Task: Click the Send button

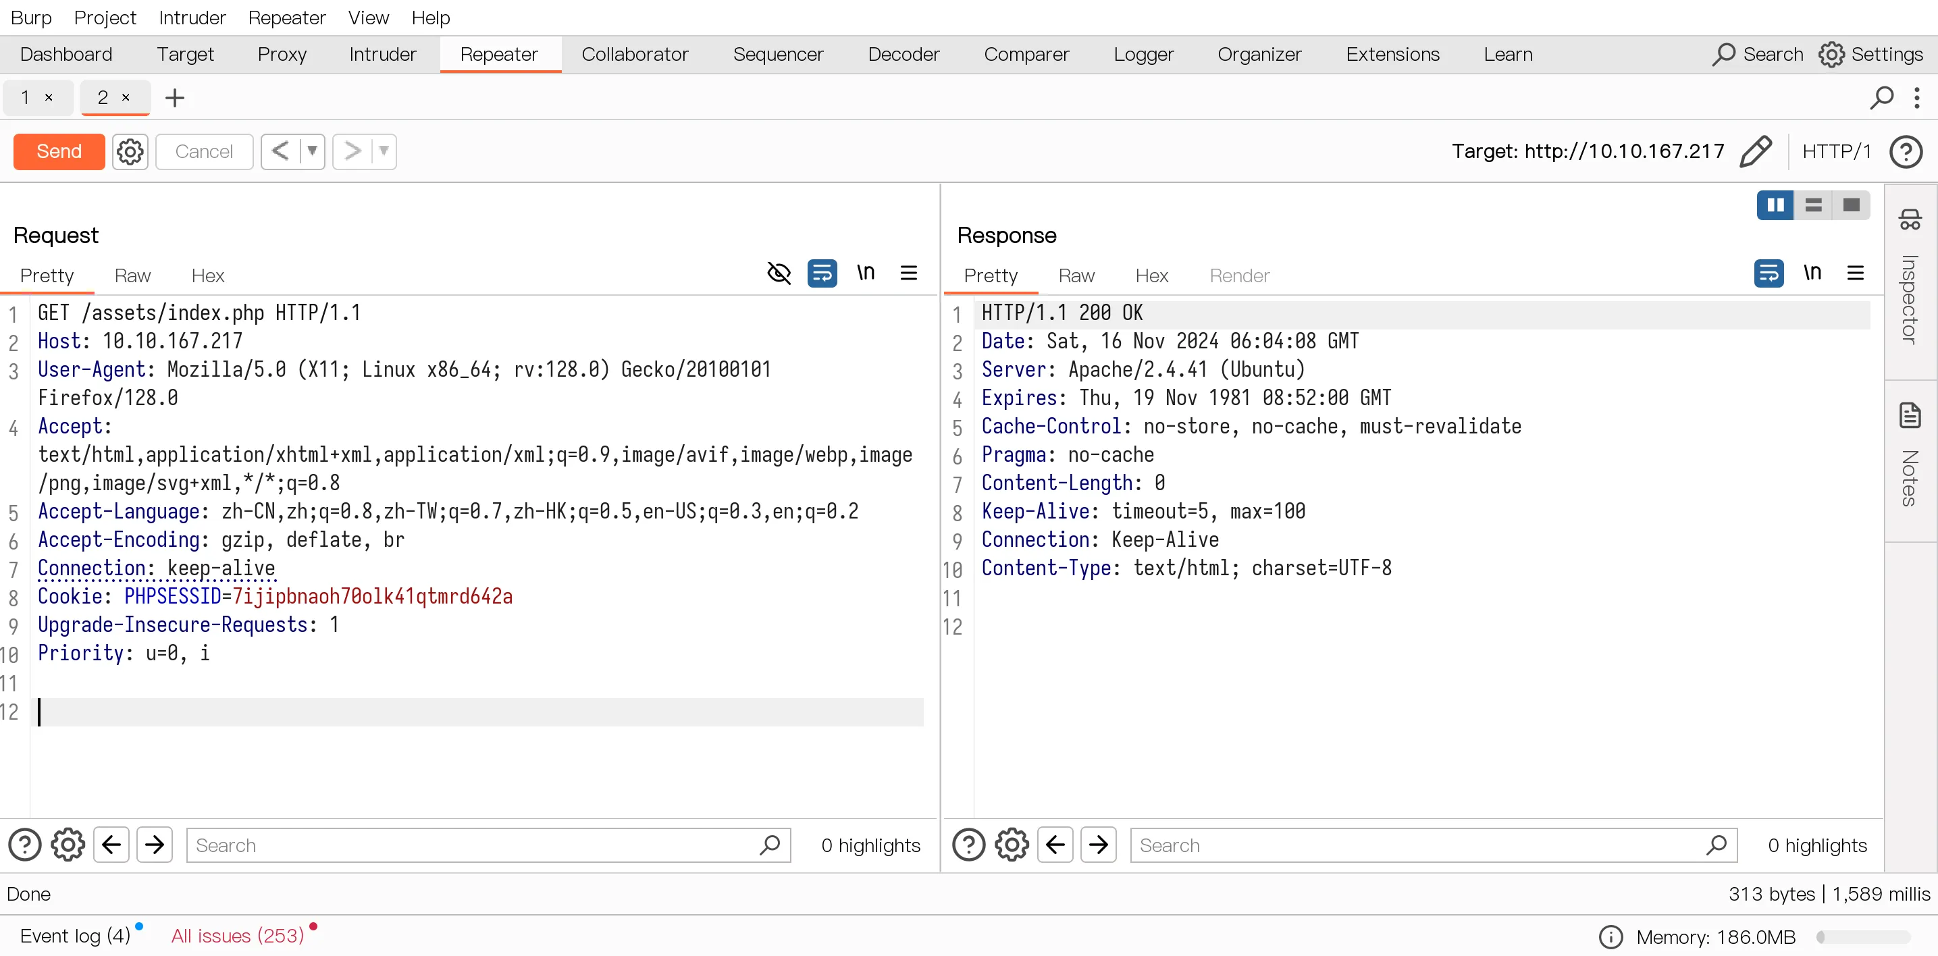Action: click(x=59, y=151)
